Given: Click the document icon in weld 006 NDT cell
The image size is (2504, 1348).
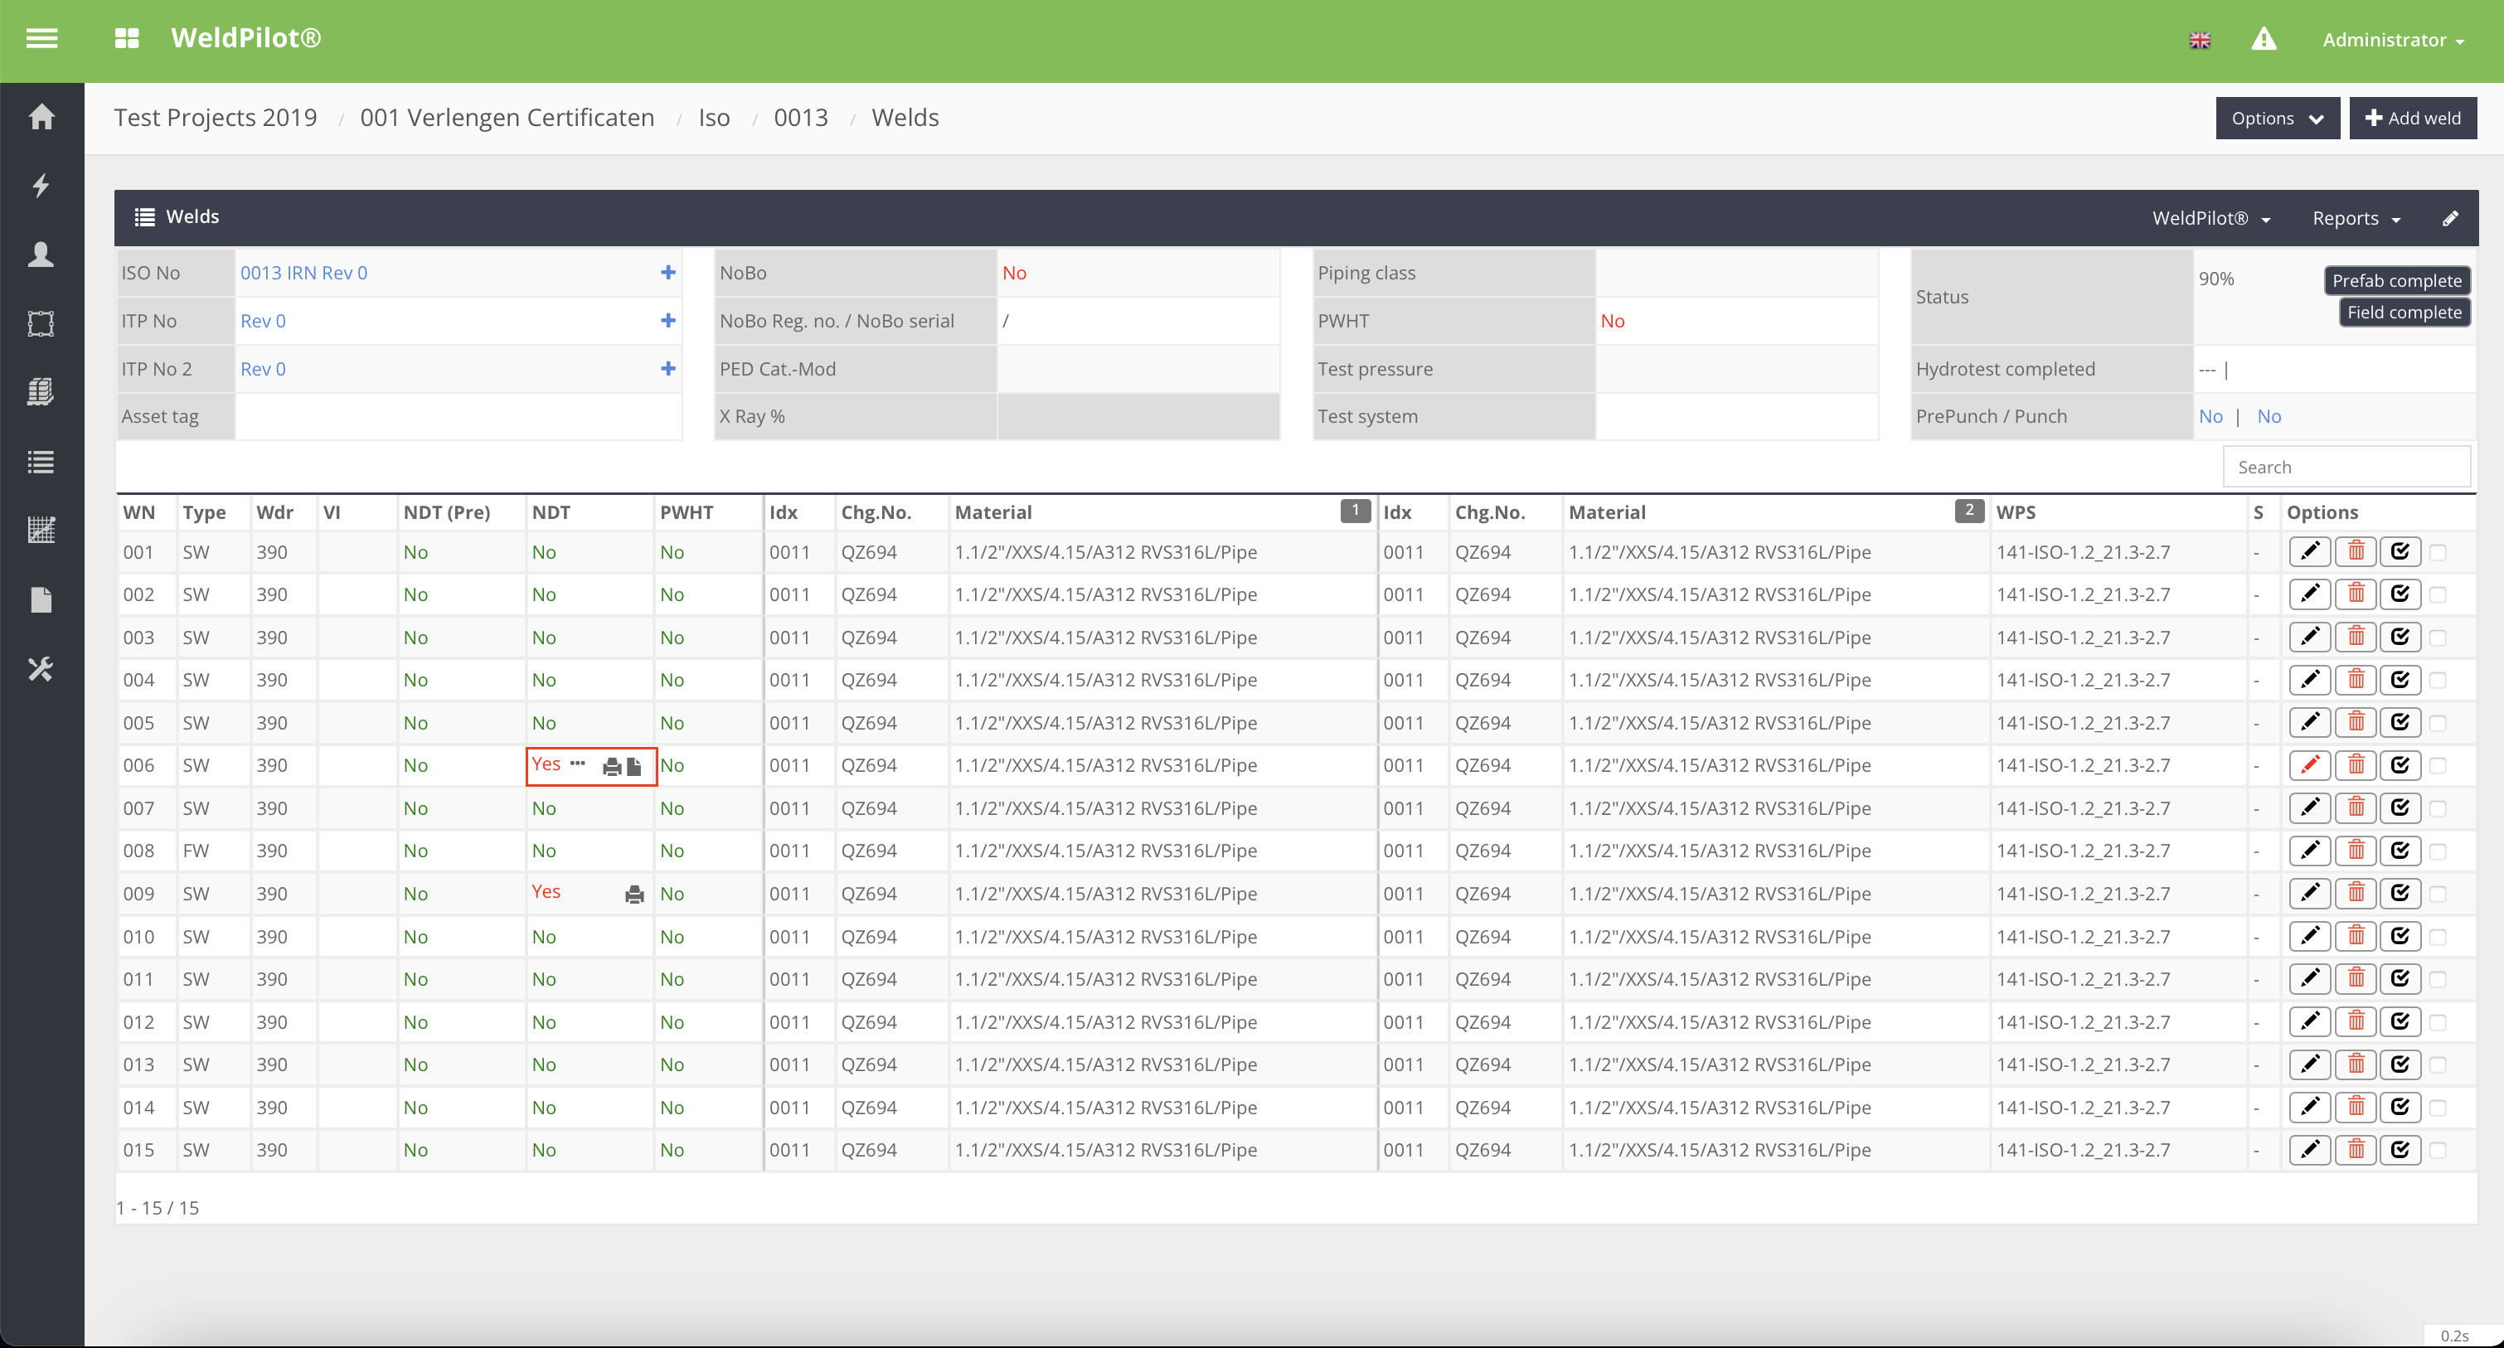Looking at the screenshot, I should (x=633, y=767).
